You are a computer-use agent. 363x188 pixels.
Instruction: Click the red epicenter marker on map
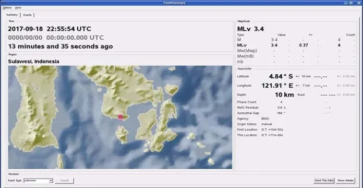click(120, 117)
